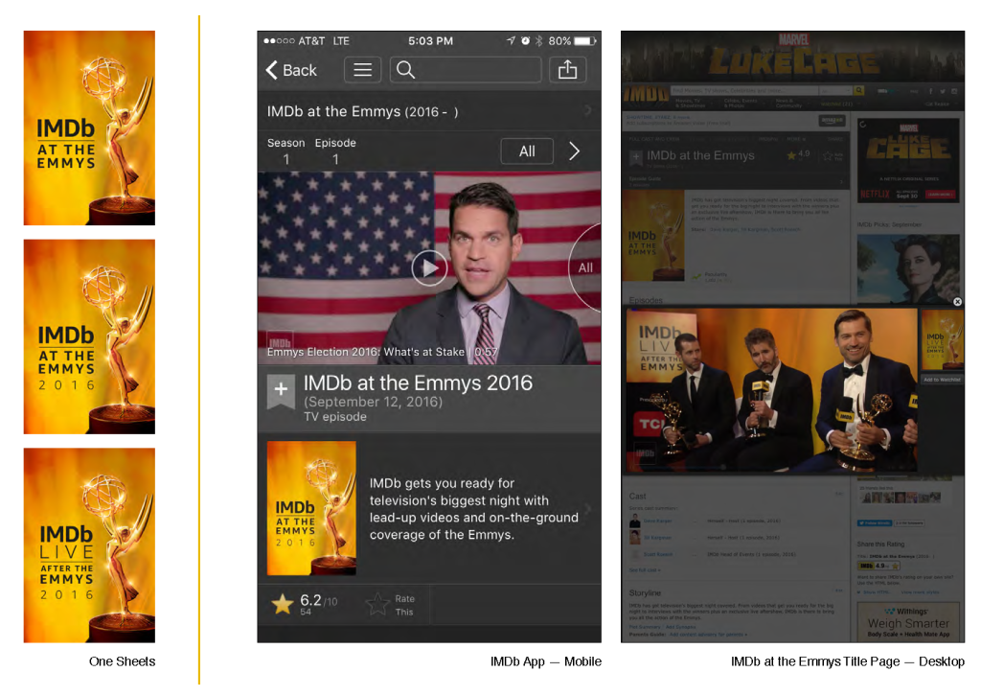Open the search category dropdown on desktop

(x=834, y=91)
